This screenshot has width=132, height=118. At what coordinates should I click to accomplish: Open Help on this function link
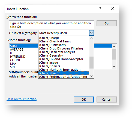(x=22, y=99)
